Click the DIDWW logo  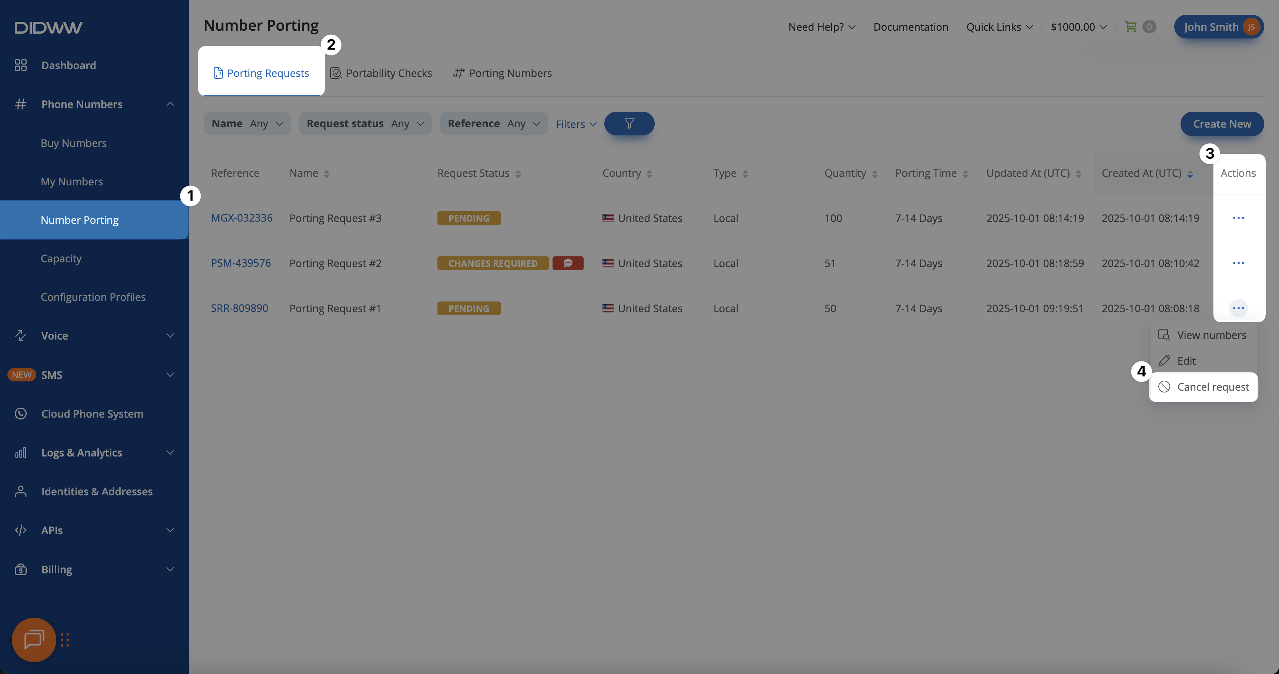(x=48, y=27)
